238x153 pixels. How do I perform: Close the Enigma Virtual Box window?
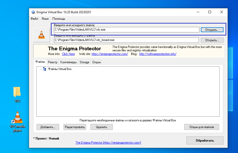pos(222,12)
